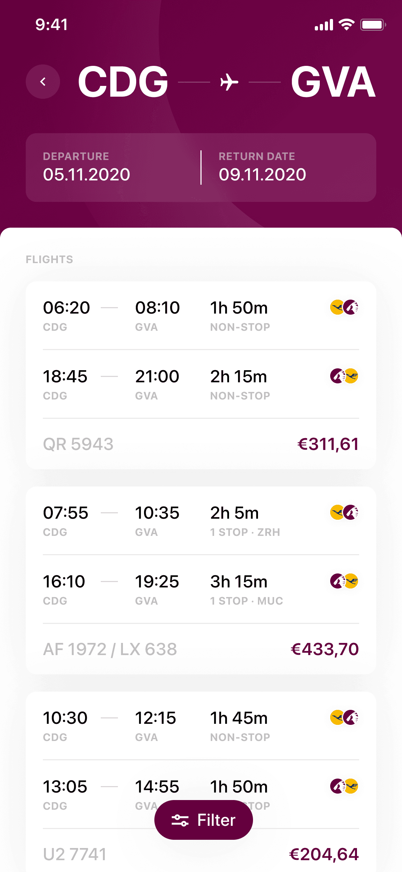Select destination airport GVA in header

[x=333, y=82]
